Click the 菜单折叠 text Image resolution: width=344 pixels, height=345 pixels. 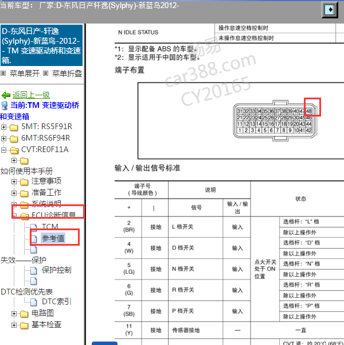pyautogui.click(x=67, y=73)
